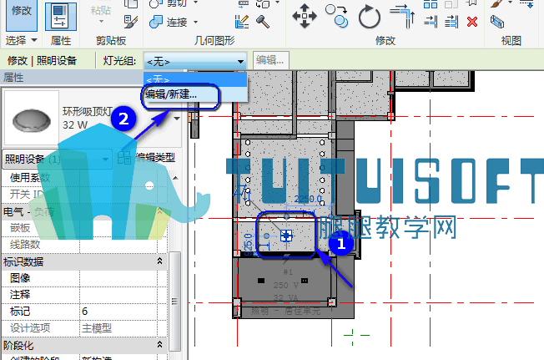Click the 编辑类型 (Edit Type) icon button
Viewport: 544px width, 360px height.
[123, 158]
